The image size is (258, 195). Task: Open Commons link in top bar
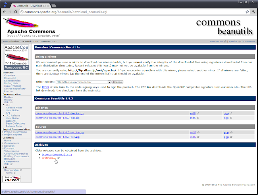tap(249, 41)
